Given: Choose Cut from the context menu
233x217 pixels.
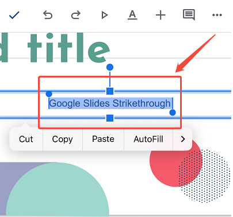Looking at the screenshot, I should click(26, 139).
